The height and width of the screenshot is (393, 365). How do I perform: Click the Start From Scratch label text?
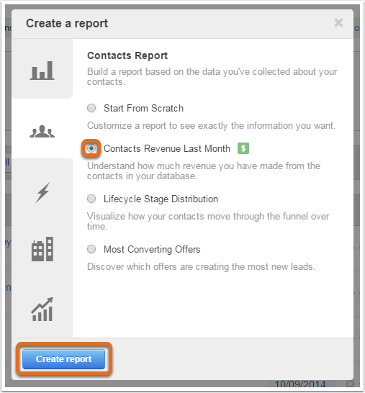[144, 108]
